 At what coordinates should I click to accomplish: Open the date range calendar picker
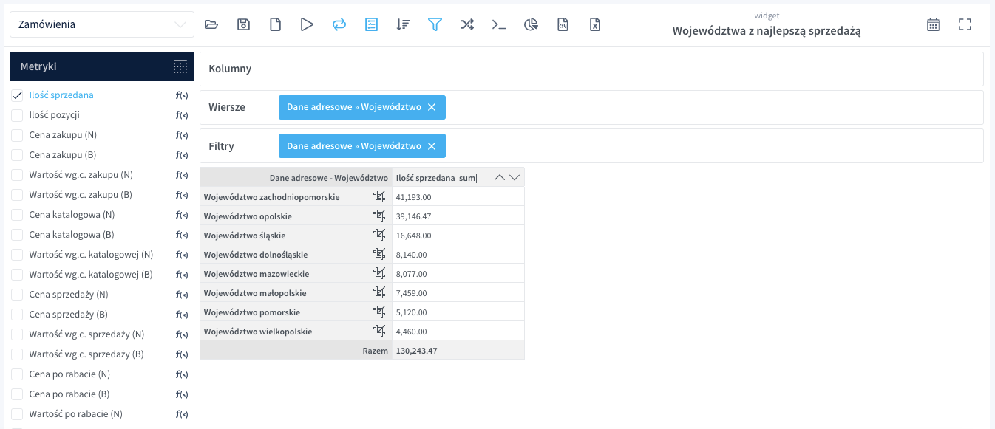933,24
